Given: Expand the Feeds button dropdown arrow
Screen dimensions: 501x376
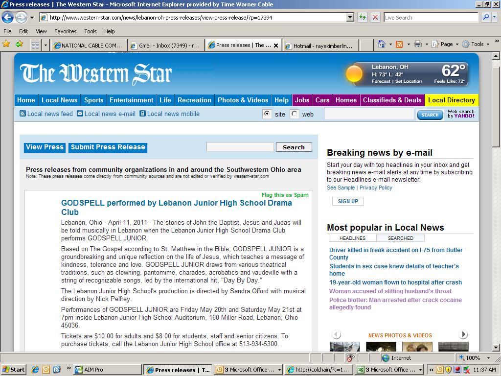Looking at the screenshot, I should click(409, 45).
